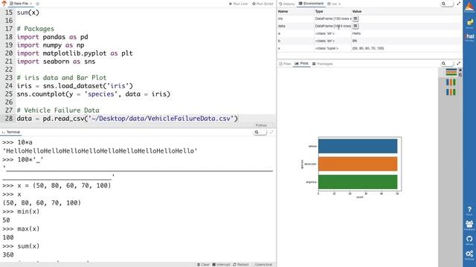The width and height of the screenshot is (476, 267).
Task: Click the 'sum(x)' command in the terminal
Action: tap(28, 246)
